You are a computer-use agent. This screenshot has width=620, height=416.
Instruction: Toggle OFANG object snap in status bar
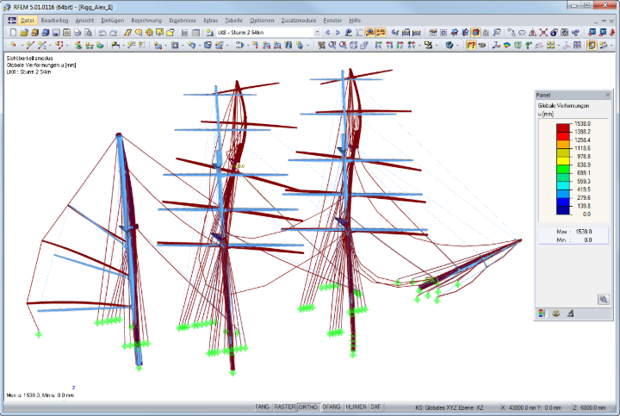(x=332, y=407)
